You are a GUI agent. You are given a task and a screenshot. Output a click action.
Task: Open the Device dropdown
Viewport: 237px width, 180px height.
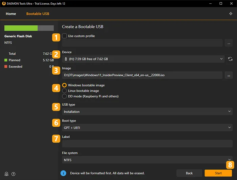pos(143,59)
